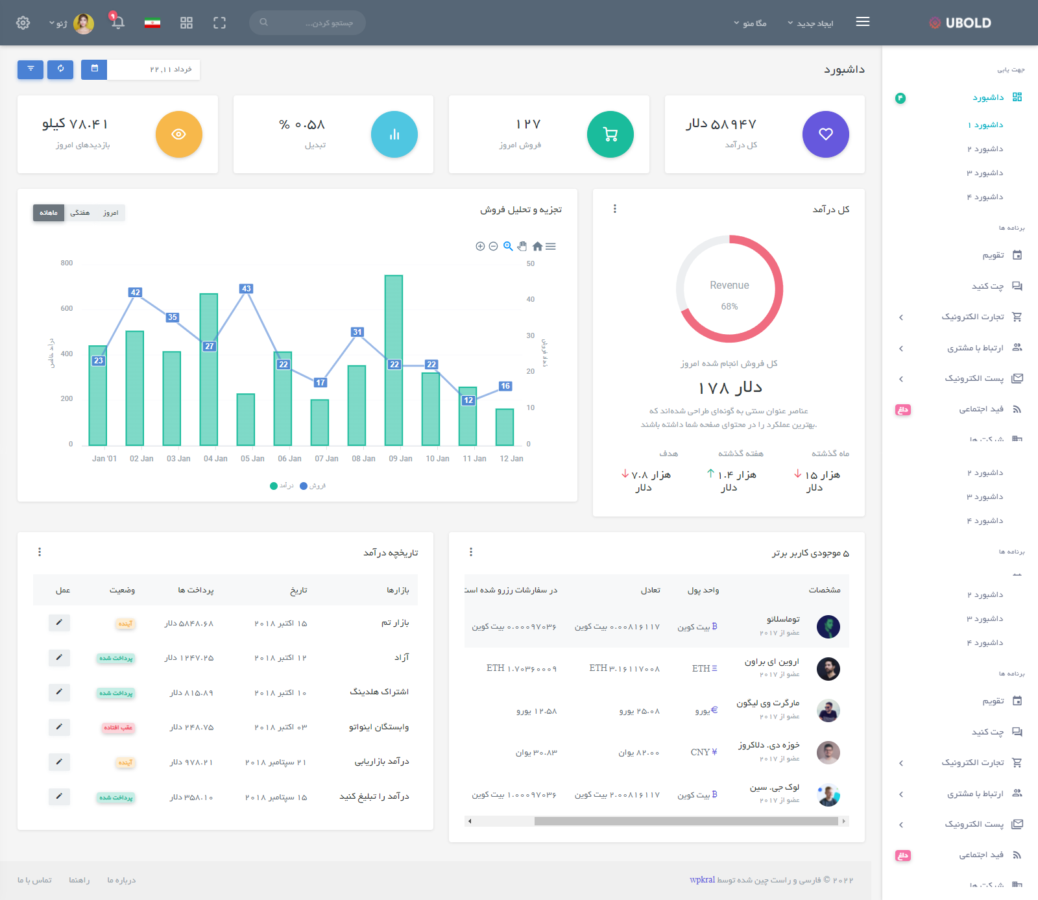Select داشبورد ۲ in sidebar

[x=985, y=149]
